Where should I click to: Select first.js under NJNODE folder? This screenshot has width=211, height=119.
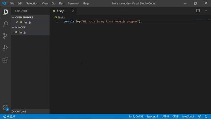30,32
